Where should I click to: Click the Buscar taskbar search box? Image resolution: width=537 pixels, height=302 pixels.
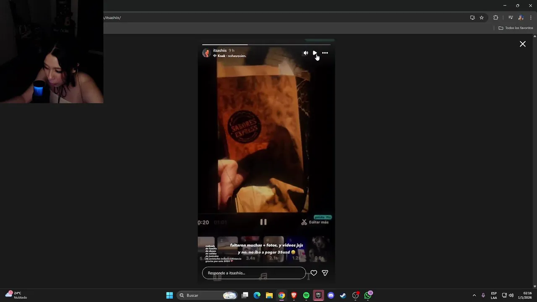(208, 295)
